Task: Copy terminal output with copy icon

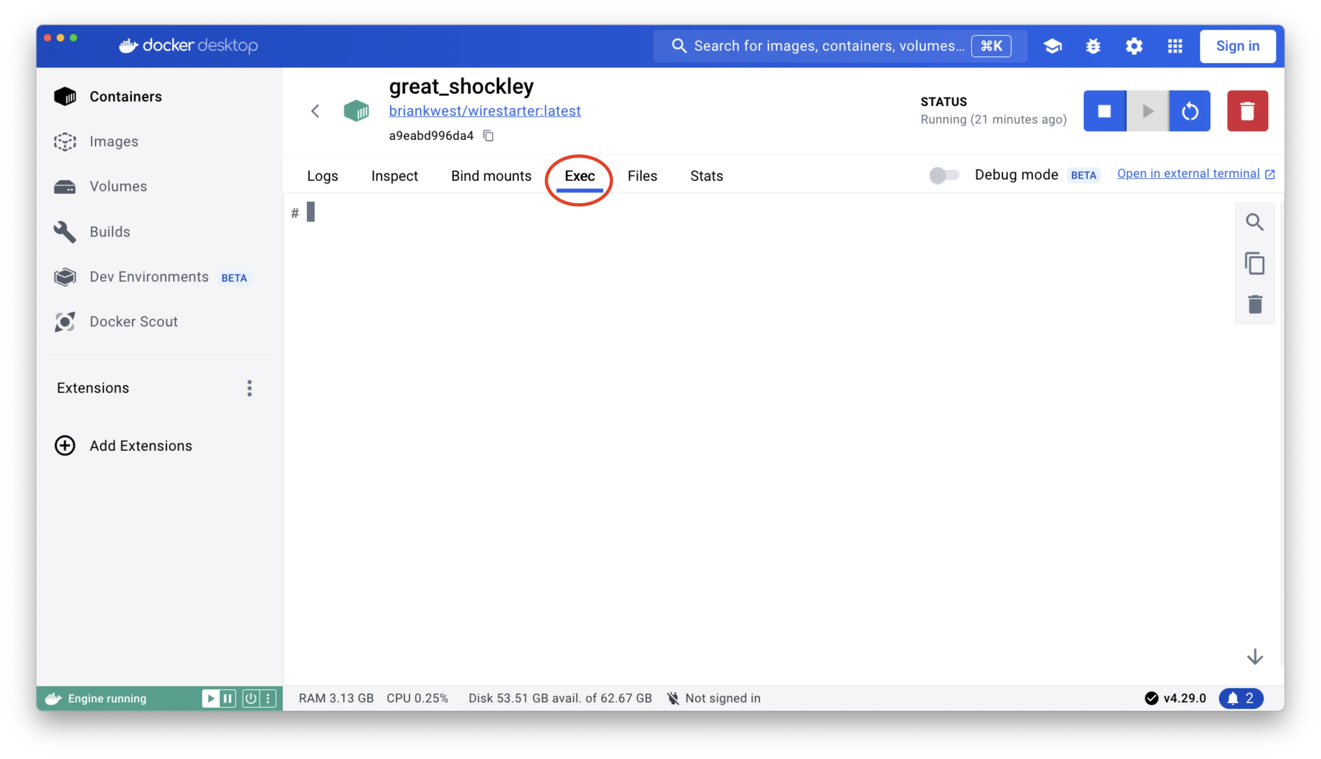Action: (1254, 263)
